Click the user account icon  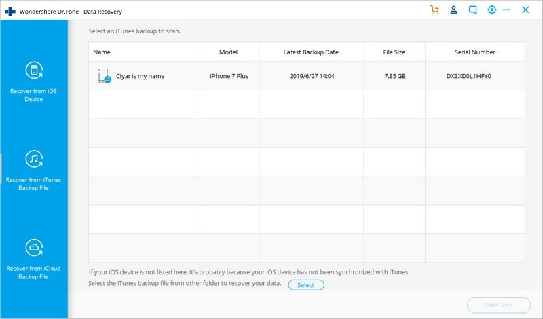pyautogui.click(x=454, y=10)
